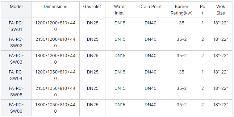Select the DN40 drain cell of SW01
Viewport: 234px width, 117px height.
[150, 26]
